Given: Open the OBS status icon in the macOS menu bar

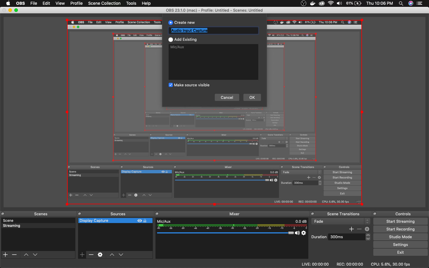Looking at the screenshot, I should (x=304, y=3).
